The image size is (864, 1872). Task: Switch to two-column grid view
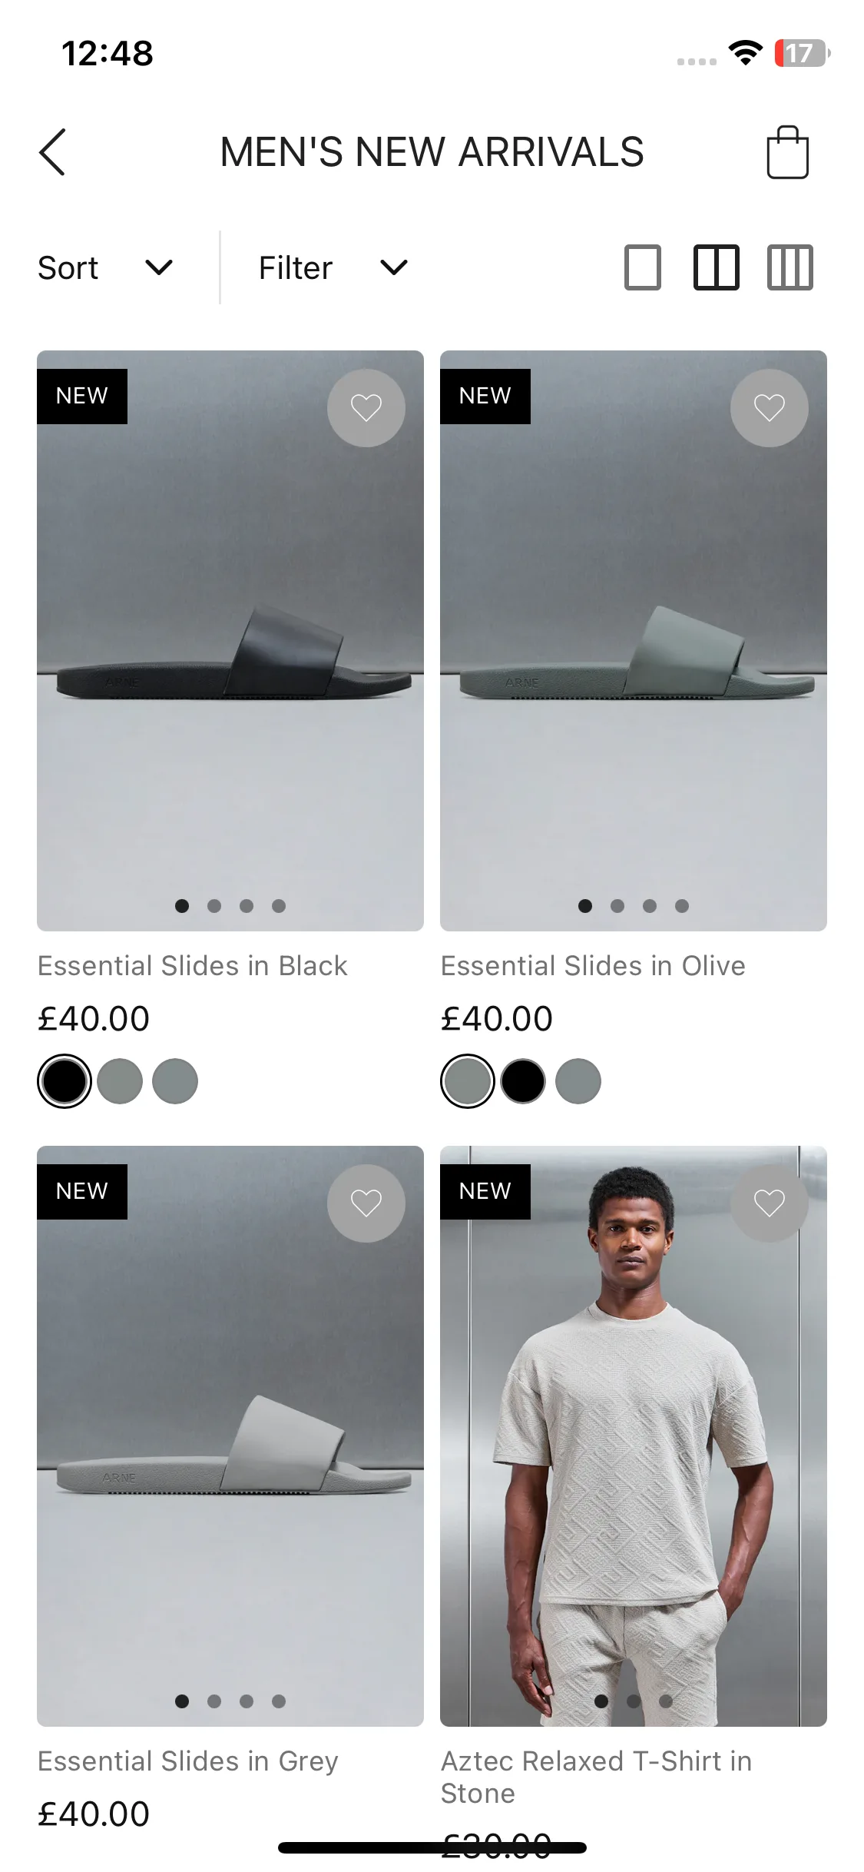click(717, 267)
